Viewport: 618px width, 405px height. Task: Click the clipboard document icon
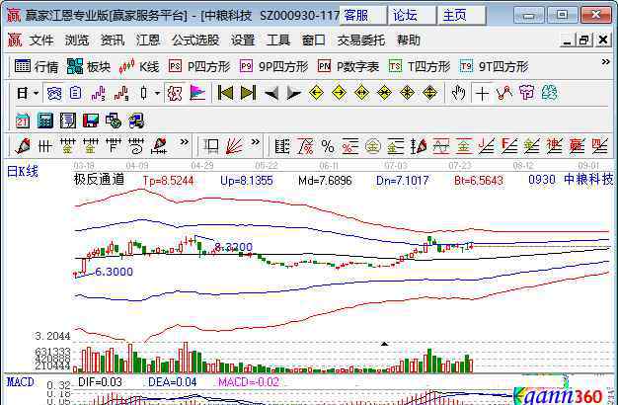pos(75,94)
